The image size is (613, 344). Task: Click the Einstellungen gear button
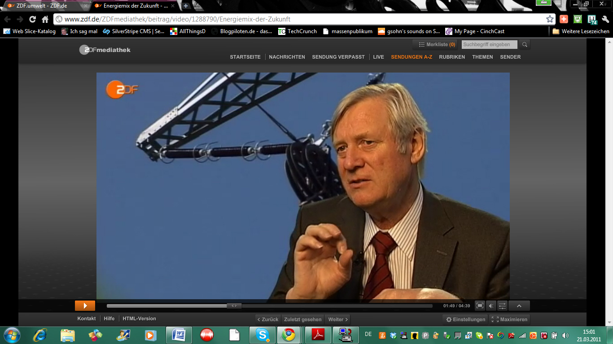coord(465,319)
